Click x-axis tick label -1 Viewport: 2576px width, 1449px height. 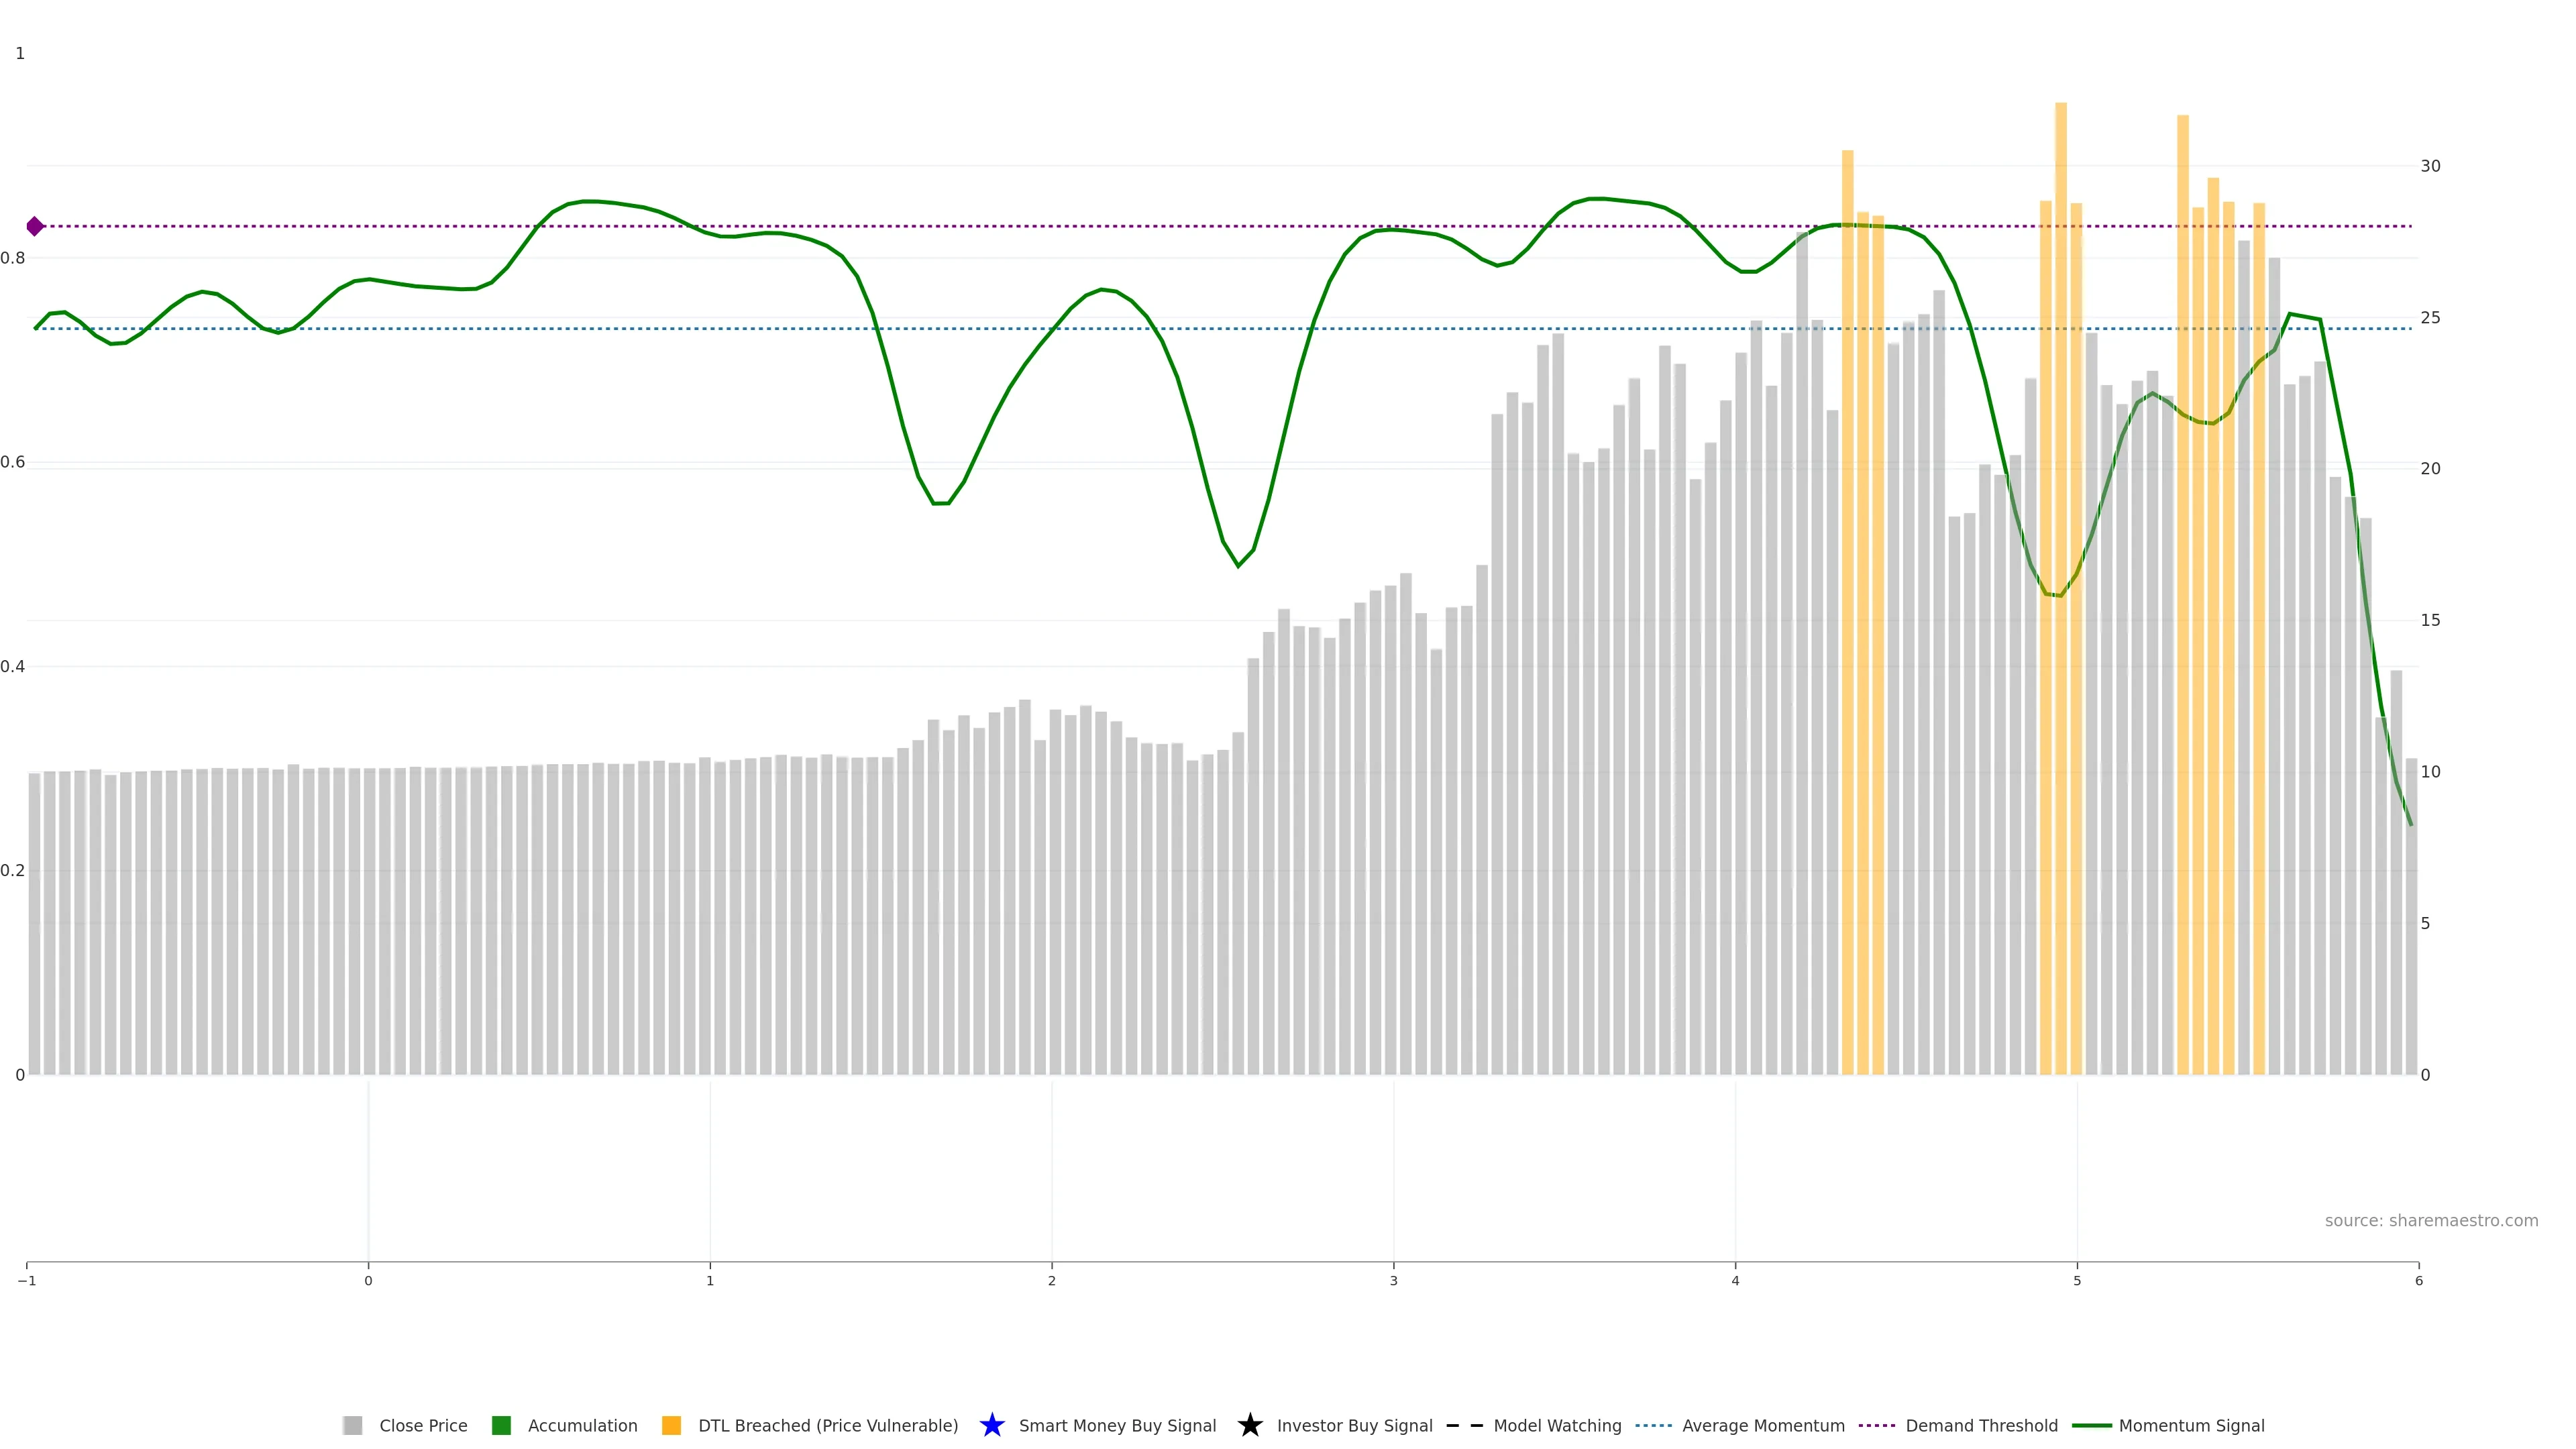pyautogui.click(x=27, y=1281)
